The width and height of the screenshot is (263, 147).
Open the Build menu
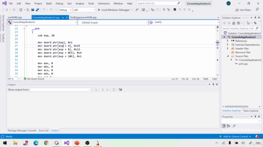point(48,3)
